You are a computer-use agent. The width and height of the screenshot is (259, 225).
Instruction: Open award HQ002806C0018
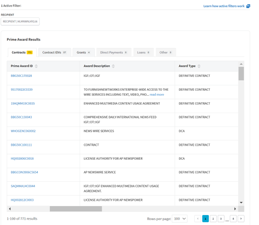click(x=22, y=159)
